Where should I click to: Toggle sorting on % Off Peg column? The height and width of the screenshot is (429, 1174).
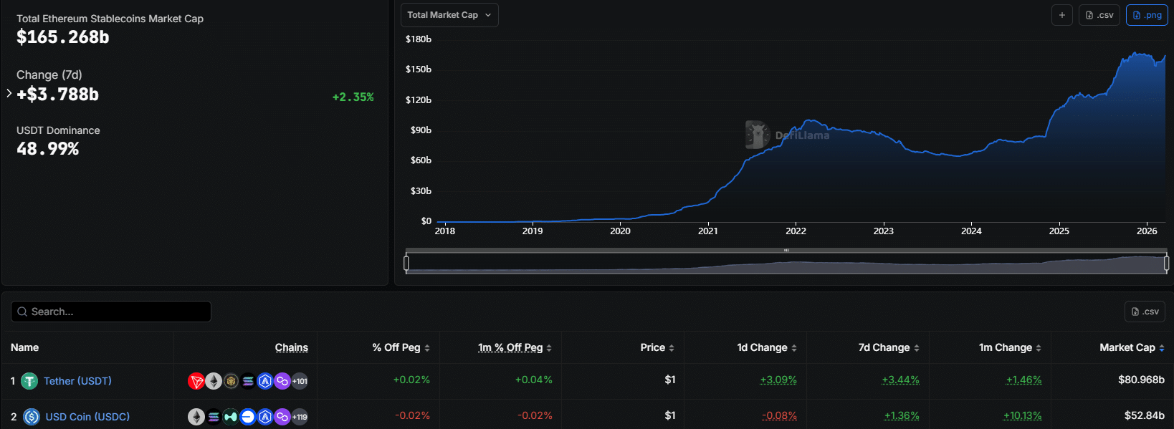tap(401, 347)
